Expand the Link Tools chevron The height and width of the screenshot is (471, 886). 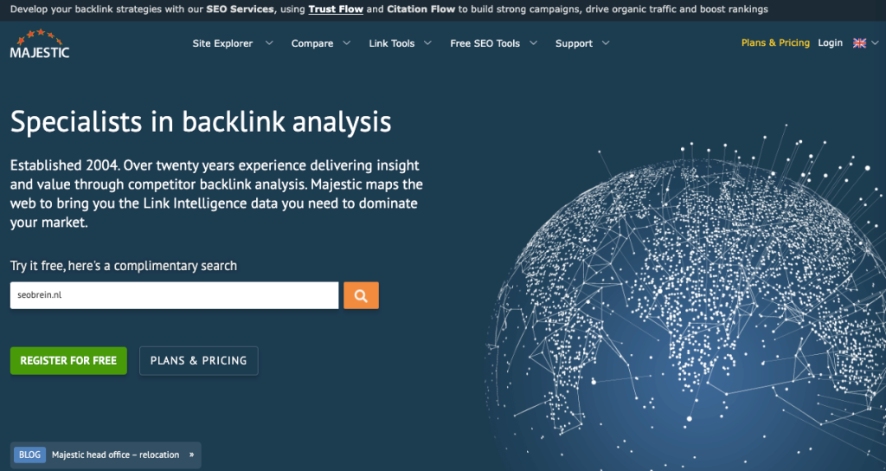pyautogui.click(x=427, y=43)
